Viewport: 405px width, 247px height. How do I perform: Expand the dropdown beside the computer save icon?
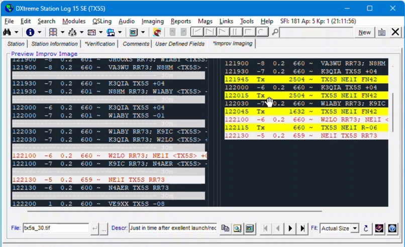pyautogui.click(x=120, y=32)
